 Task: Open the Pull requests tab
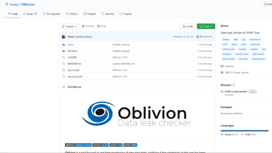click(52, 14)
